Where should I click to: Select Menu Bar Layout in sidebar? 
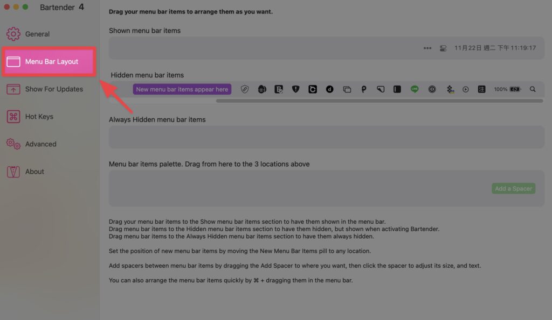click(49, 61)
